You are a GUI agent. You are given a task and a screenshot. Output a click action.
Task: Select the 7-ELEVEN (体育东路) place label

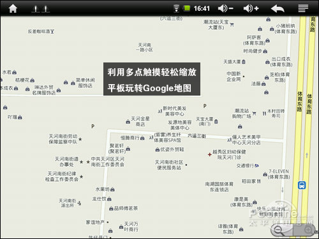(279, 174)
